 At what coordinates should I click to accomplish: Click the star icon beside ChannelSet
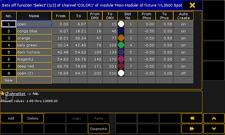coord(3,94)
